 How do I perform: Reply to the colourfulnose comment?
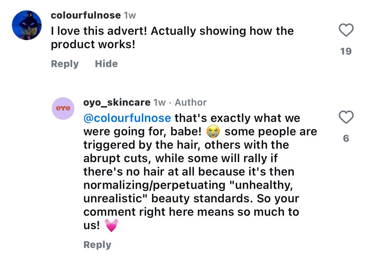65,64
